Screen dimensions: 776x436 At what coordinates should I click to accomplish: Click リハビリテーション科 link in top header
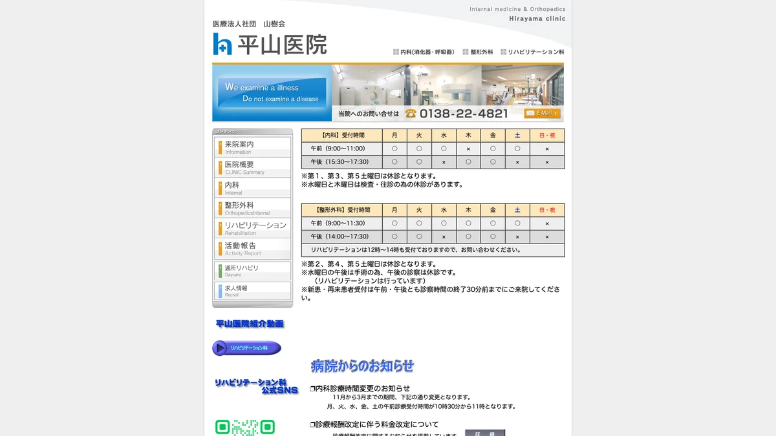pyautogui.click(x=532, y=52)
